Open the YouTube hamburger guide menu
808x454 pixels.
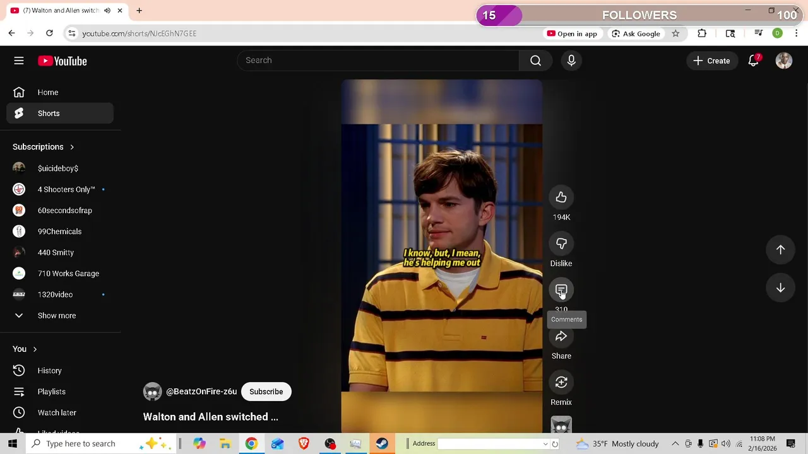click(x=19, y=61)
